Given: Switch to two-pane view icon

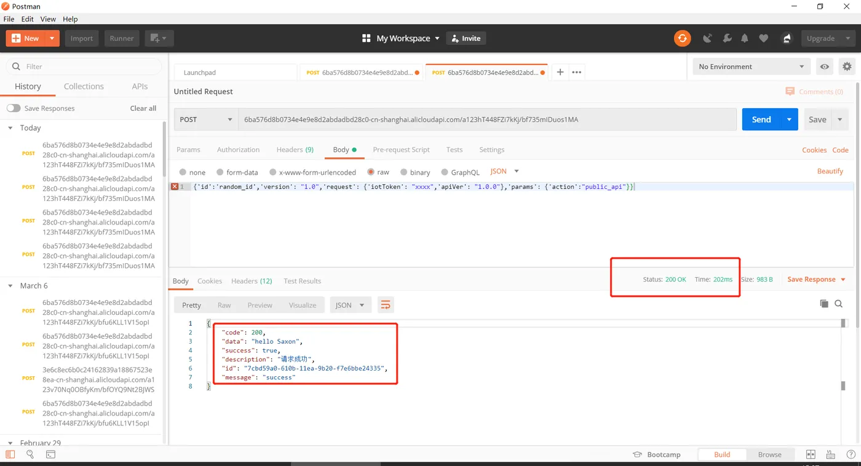Looking at the screenshot, I should 811,454.
